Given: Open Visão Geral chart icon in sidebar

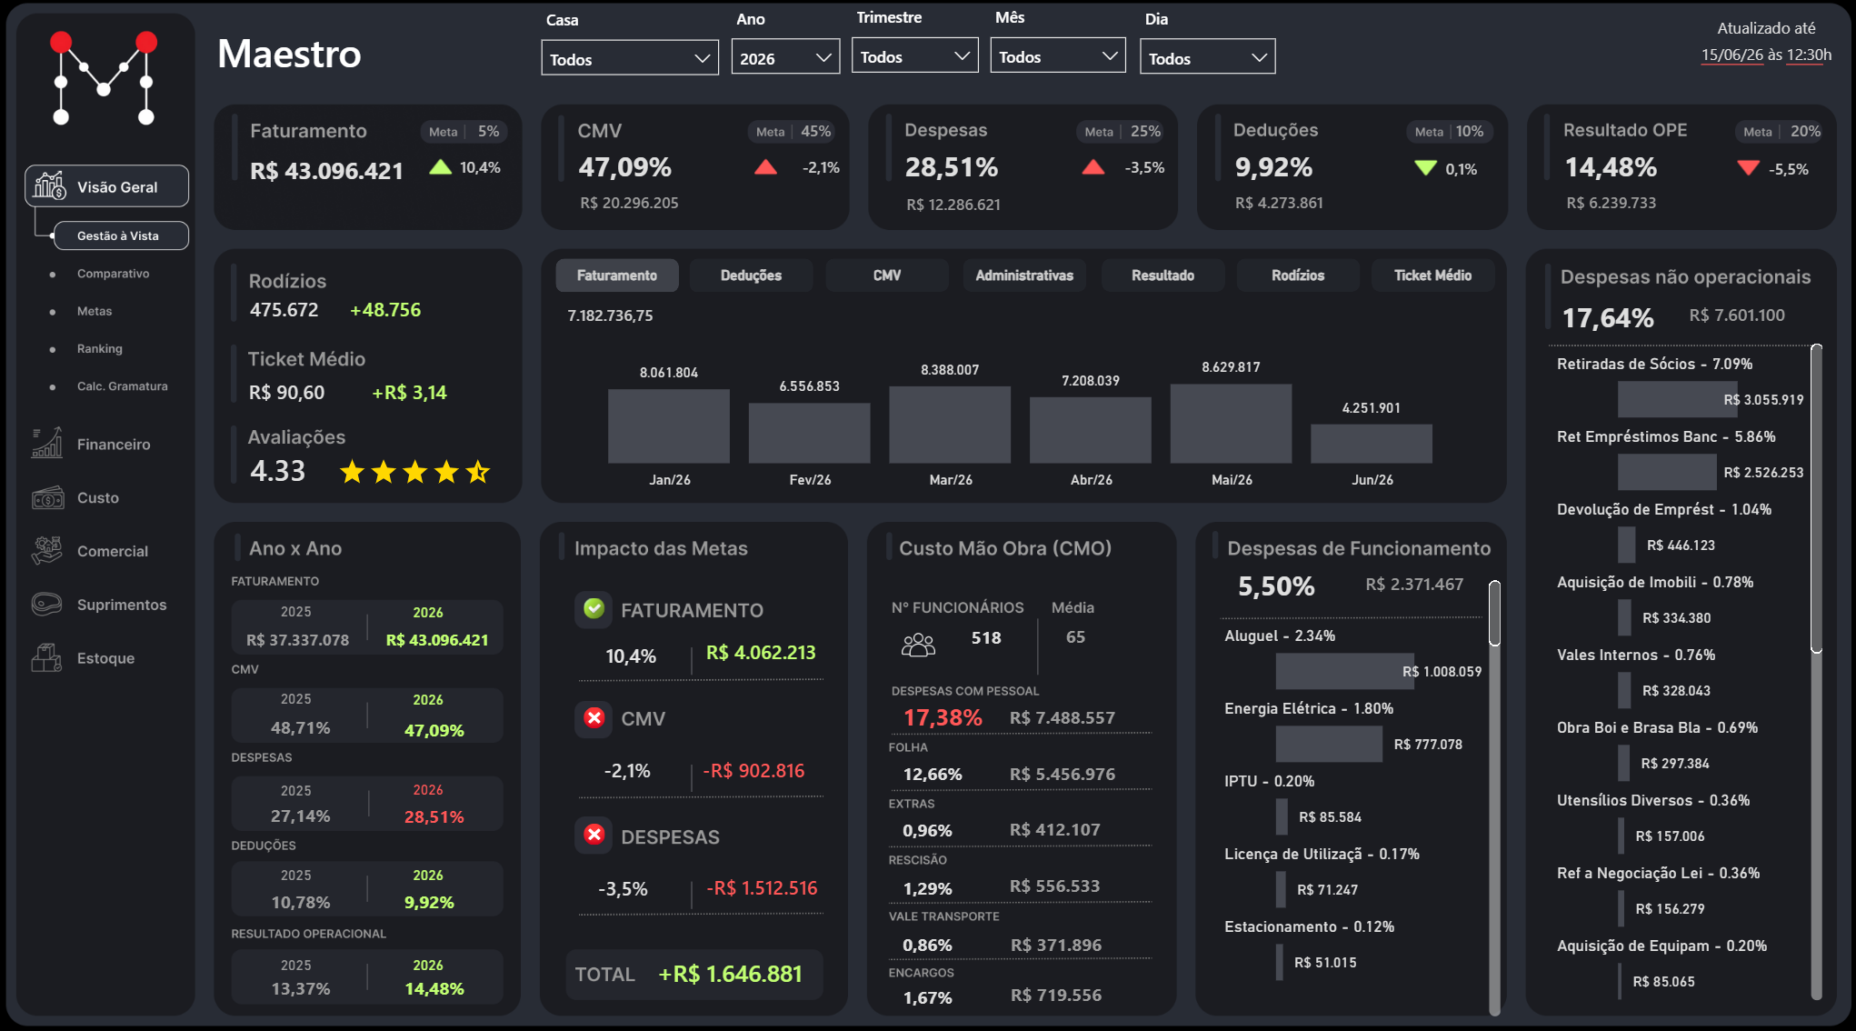Looking at the screenshot, I should click(49, 185).
